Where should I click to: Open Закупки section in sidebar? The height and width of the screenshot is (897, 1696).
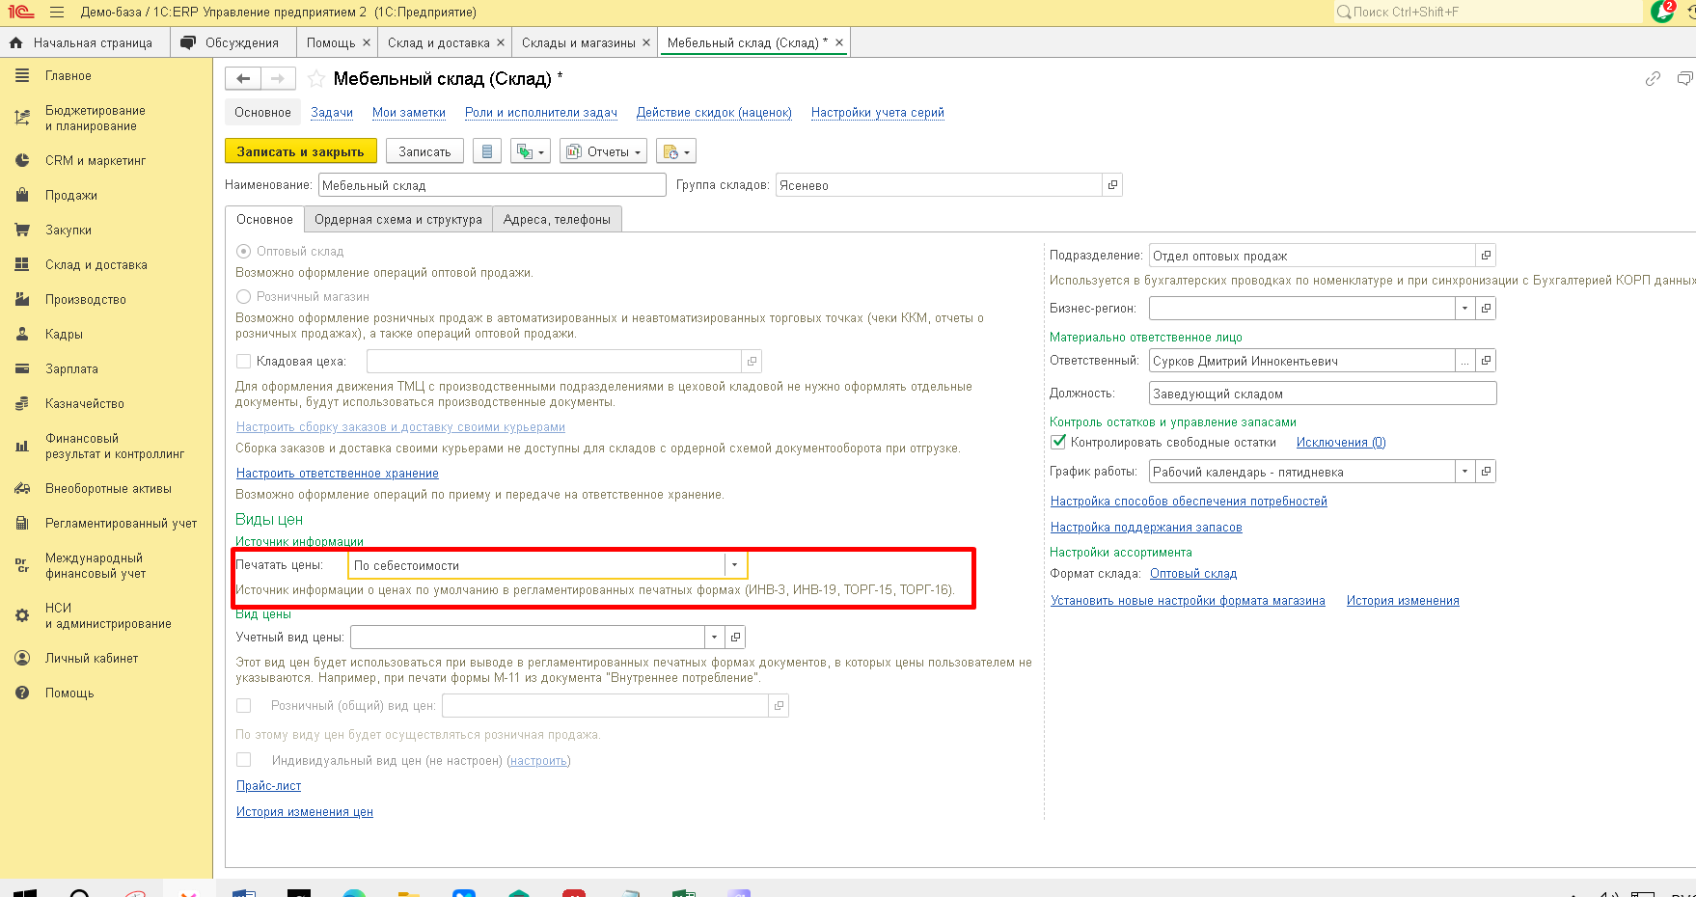point(68,230)
